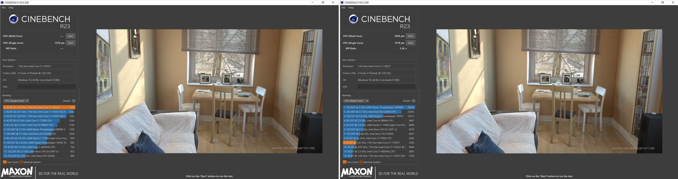Open Help menu in left Cinebench window
This screenshot has height=179, width=678.
pyautogui.click(x=11, y=7)
